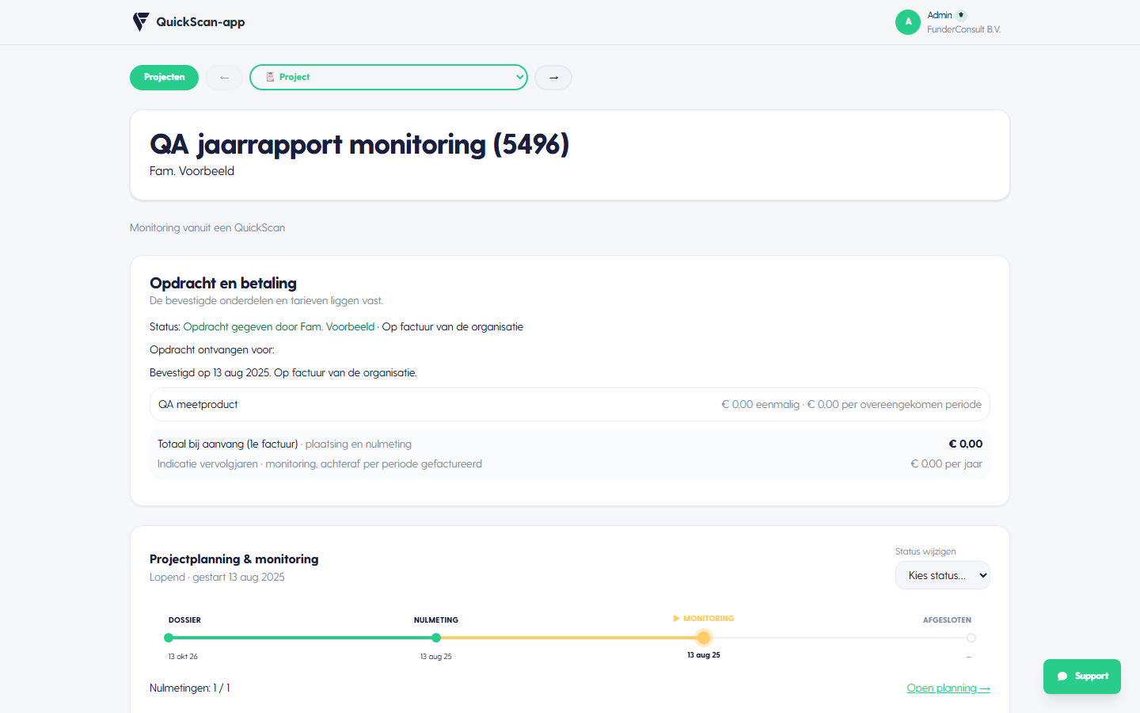Viewport: 1140px width, 713px height.
Task: Click the Admin user name
Action: (940, 15)
